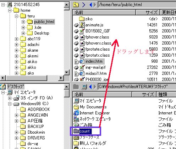Viewport: 176px width, 149px height.
Task: Expand the abc119 folder in tree
Action: 16,39
